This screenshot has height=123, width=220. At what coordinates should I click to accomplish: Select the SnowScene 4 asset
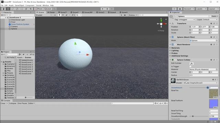pyautogui.click(x=27, y=69)
